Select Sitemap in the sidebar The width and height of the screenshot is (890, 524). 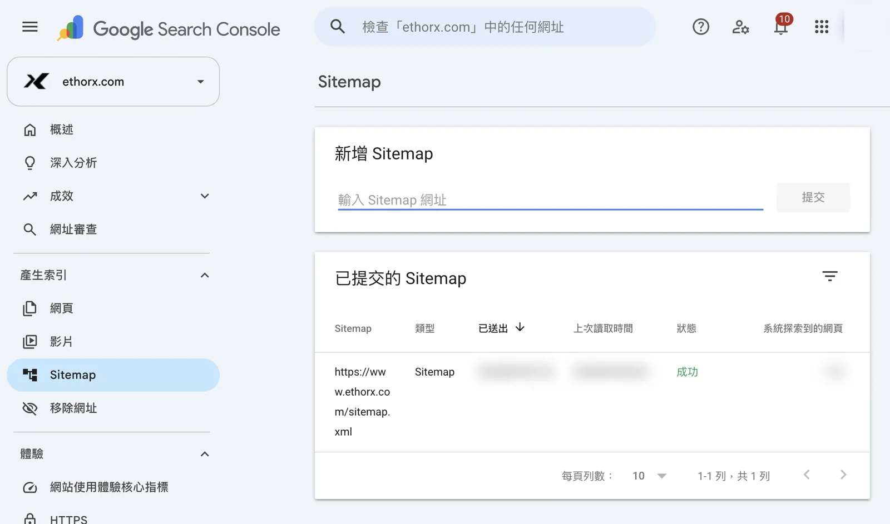[113, 375]
